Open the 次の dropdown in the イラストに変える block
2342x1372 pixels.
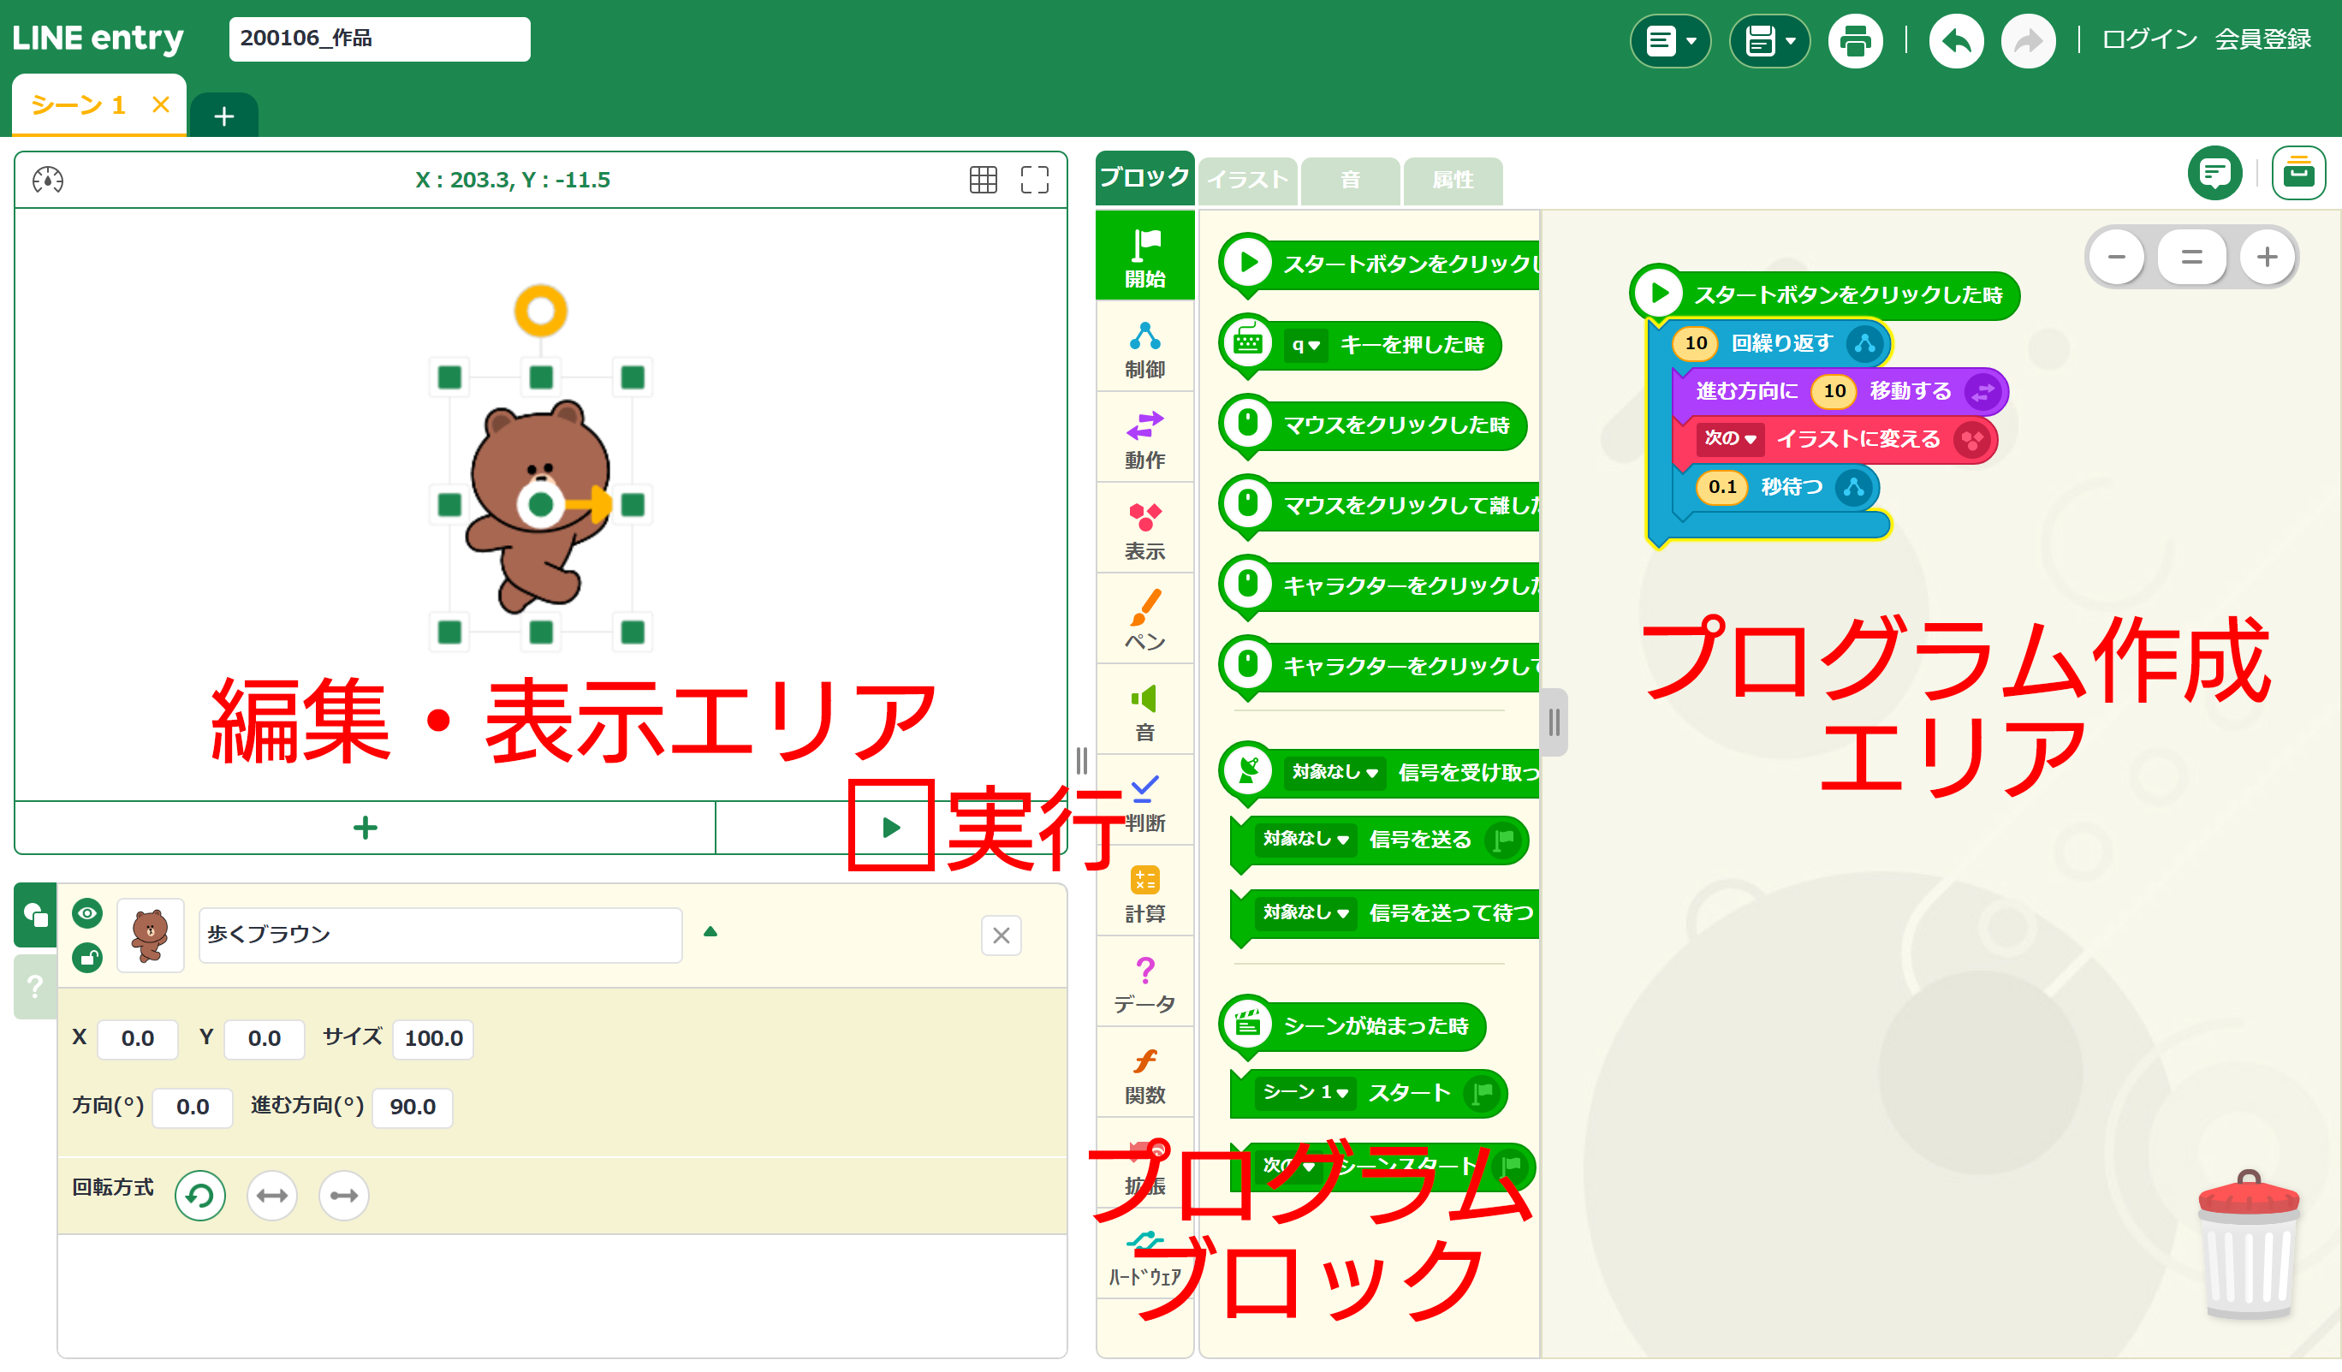point(1732,439)
